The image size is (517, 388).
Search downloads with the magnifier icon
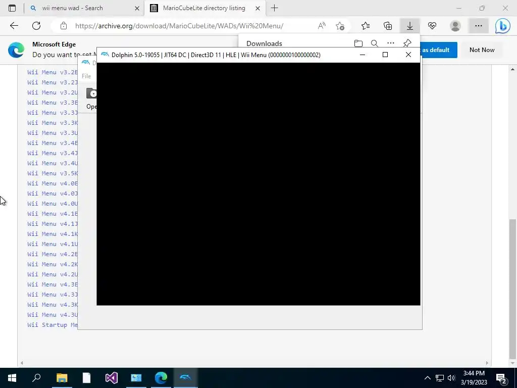click(374, 43)
